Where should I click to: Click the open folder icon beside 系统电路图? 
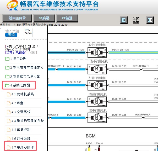tap(7, 85)
